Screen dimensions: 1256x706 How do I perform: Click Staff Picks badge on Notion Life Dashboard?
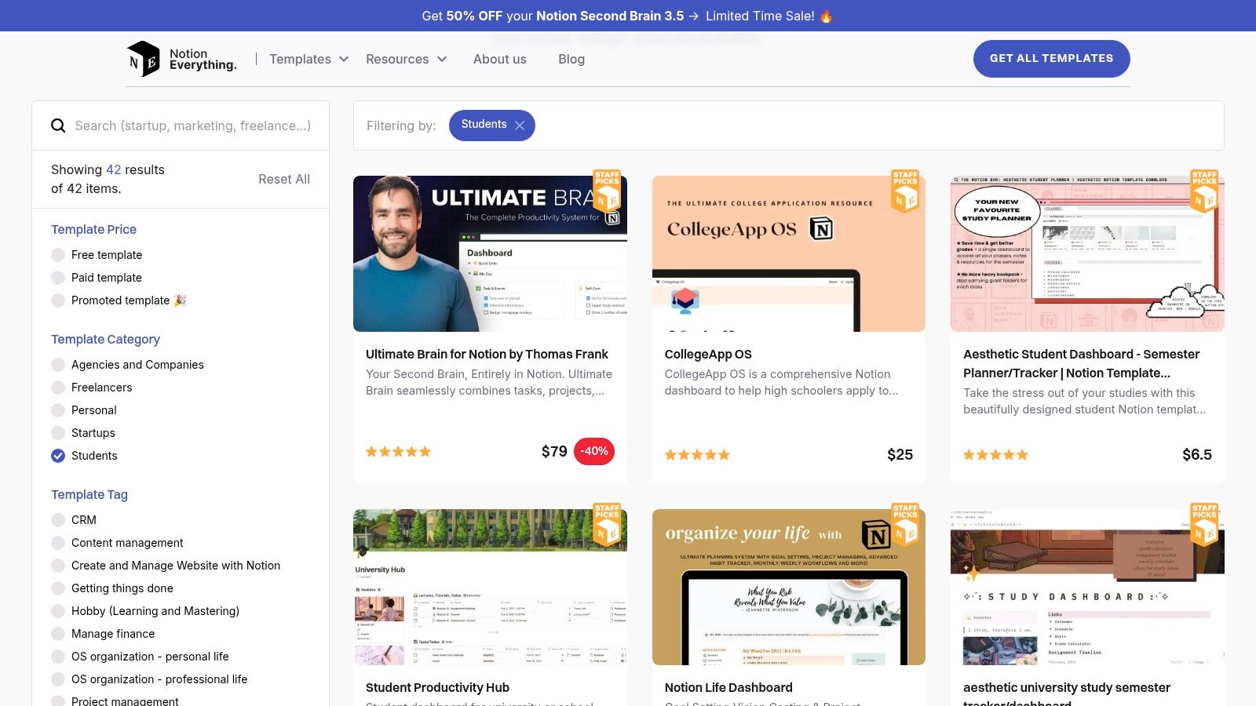click(x=905, y=525)
